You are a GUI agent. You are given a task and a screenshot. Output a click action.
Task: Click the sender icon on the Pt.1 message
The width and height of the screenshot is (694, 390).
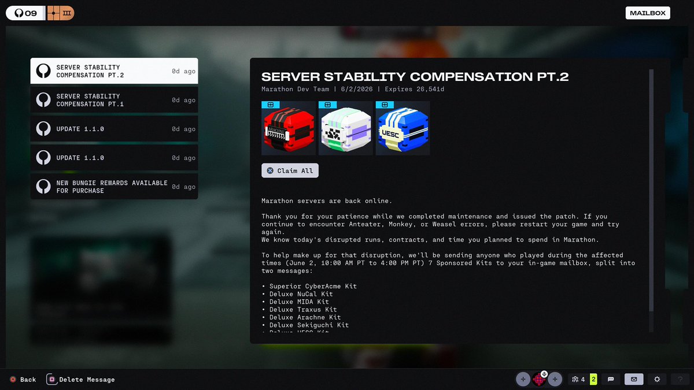[x=43, y=100]
